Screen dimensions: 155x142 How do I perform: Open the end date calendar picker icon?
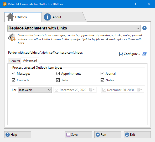click(139, 90)
